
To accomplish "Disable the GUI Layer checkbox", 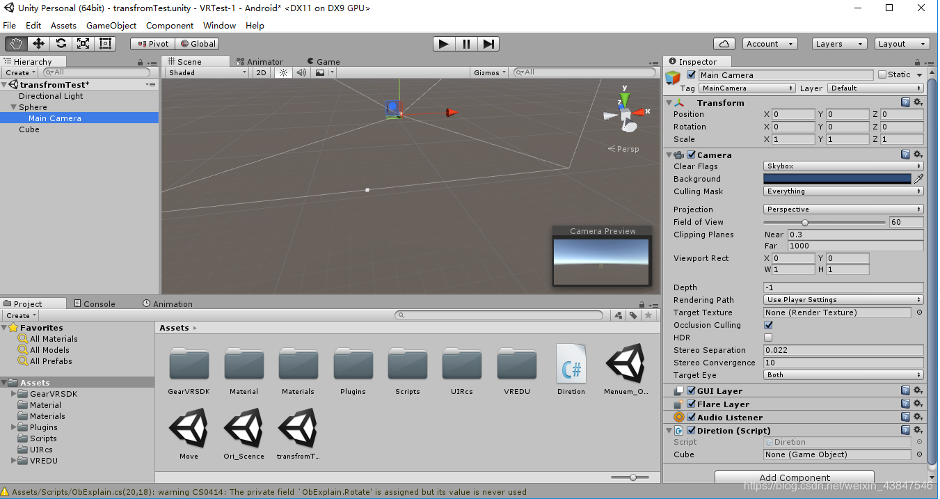I will point(692,391).
